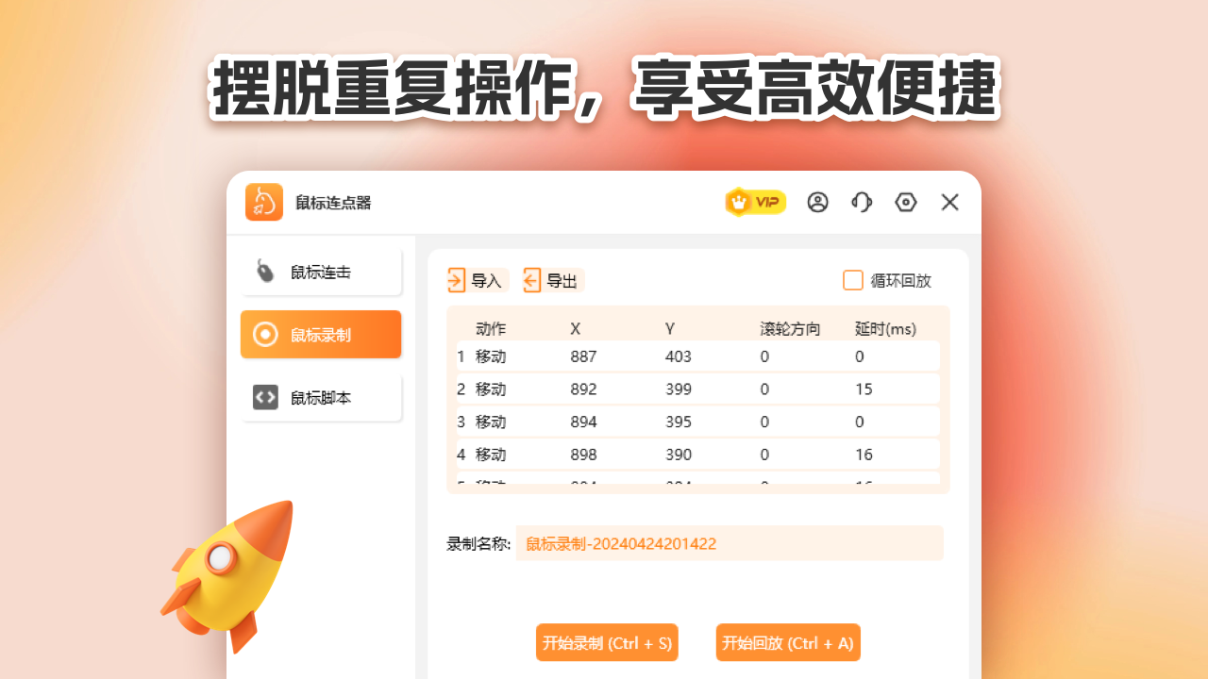Screen dimensions: 1208x679
Task: Click the user account icon
Action: pos(817,202)
